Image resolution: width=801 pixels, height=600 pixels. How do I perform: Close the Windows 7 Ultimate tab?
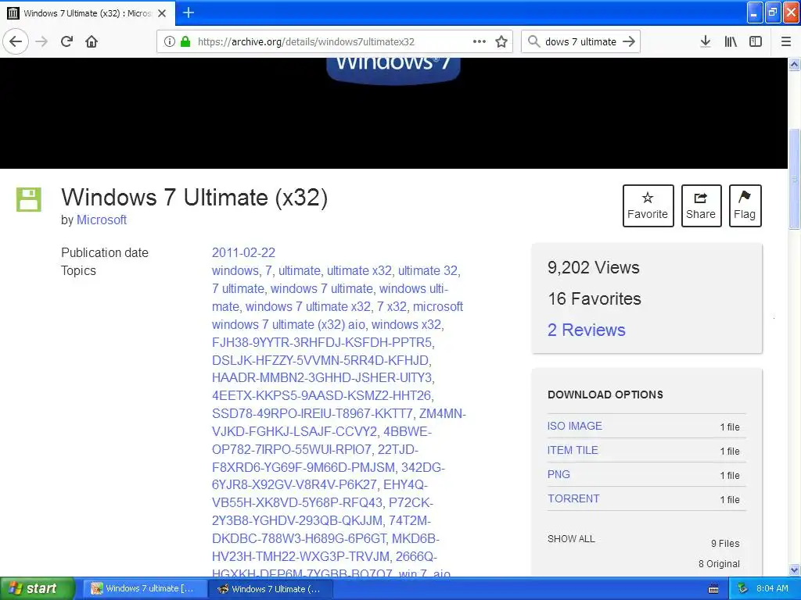162,13
